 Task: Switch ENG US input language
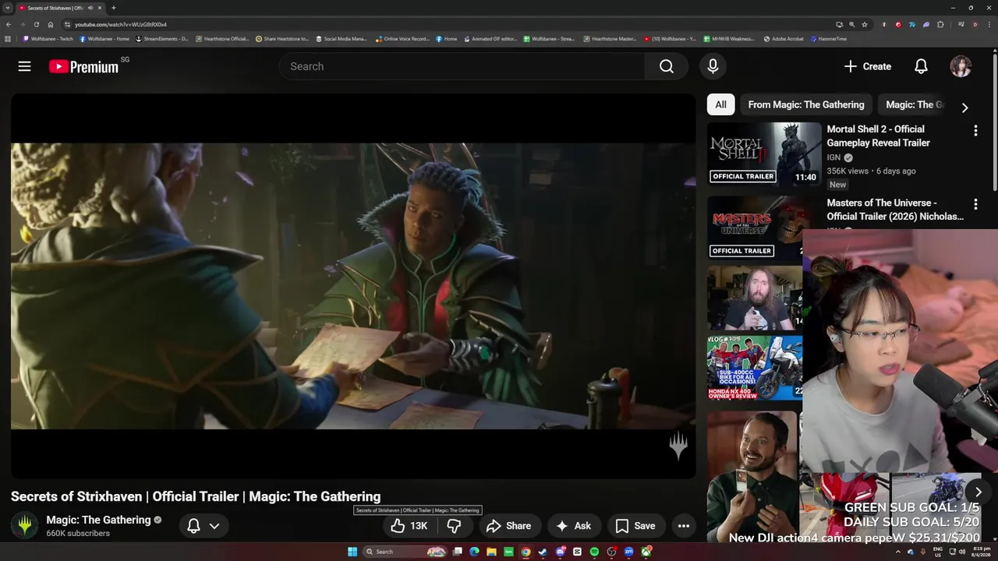[x=938, y=552]
